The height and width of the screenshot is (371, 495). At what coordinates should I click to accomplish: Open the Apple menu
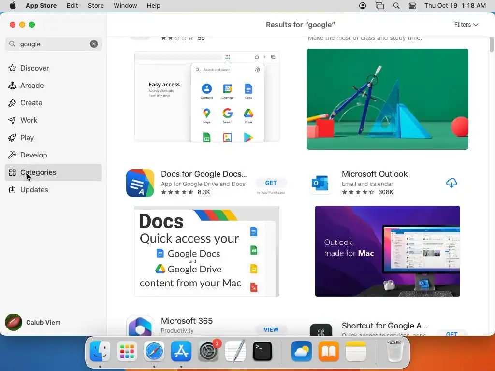point(13,6)
